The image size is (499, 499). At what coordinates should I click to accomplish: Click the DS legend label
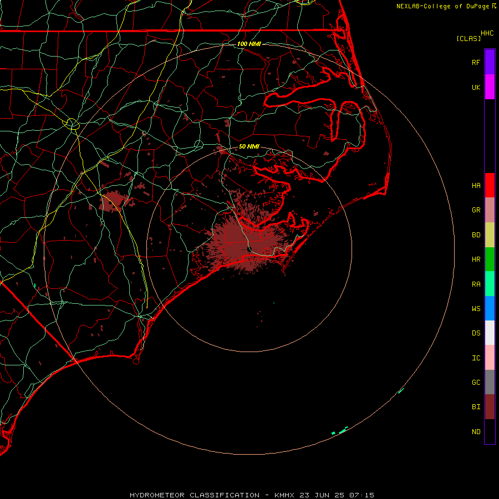click(x=476, y=333)
